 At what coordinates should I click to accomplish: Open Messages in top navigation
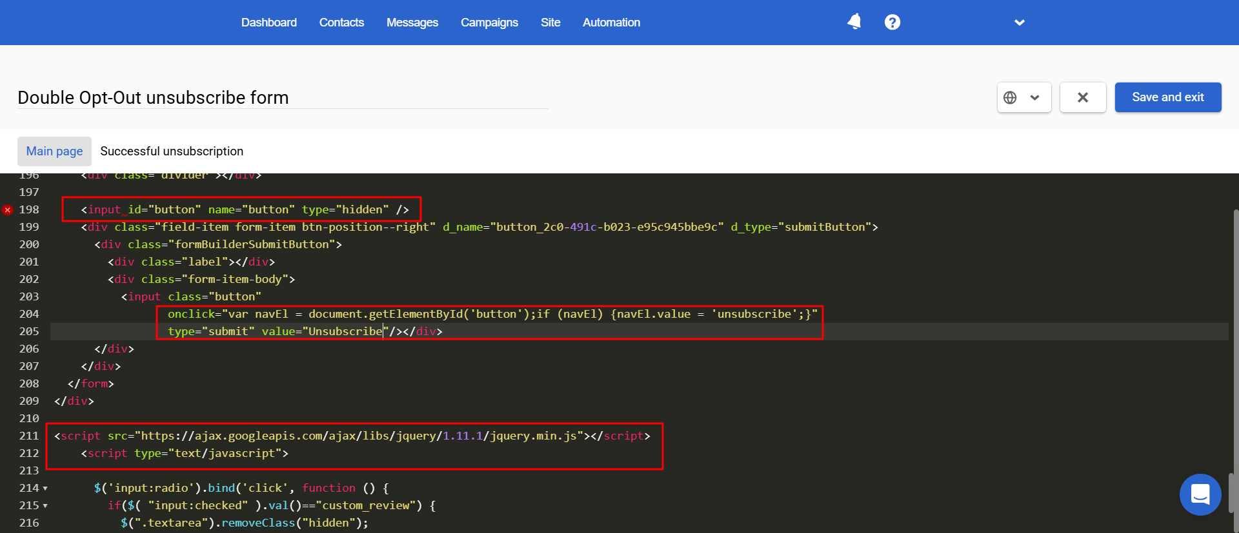click(x=412, y=23)
